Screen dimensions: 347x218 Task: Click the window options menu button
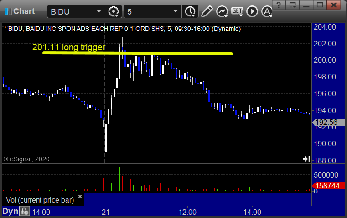click(292, 5)
